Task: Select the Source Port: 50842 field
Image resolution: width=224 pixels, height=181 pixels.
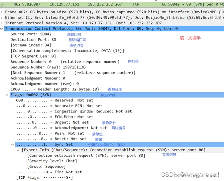Action: (x=31, y=34)
